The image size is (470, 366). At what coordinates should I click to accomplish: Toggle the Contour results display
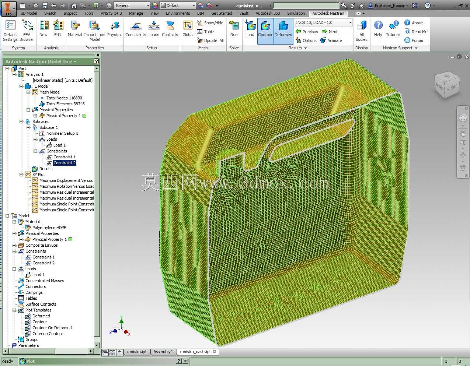[265, 31]
